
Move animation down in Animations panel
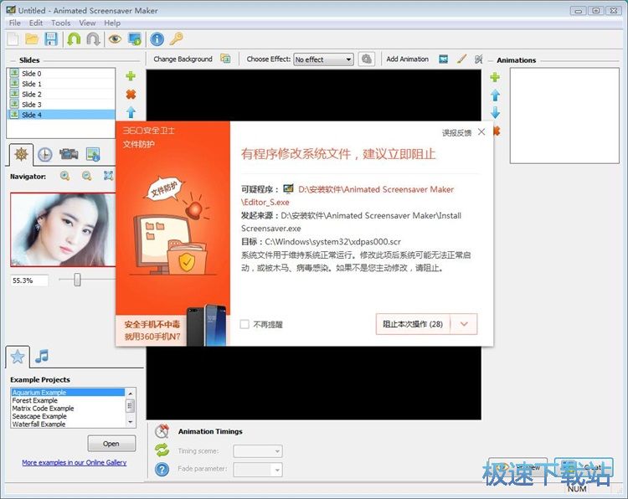point(495,112)
